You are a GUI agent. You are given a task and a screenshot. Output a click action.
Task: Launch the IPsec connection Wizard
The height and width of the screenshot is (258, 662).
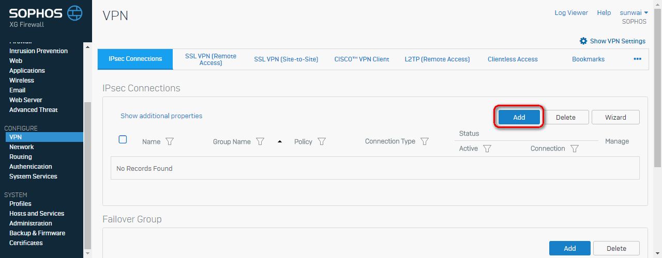click(615, 117)
